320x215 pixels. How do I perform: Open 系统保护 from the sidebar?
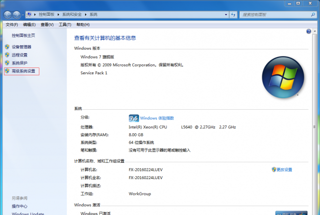click(x=19, y=63)
